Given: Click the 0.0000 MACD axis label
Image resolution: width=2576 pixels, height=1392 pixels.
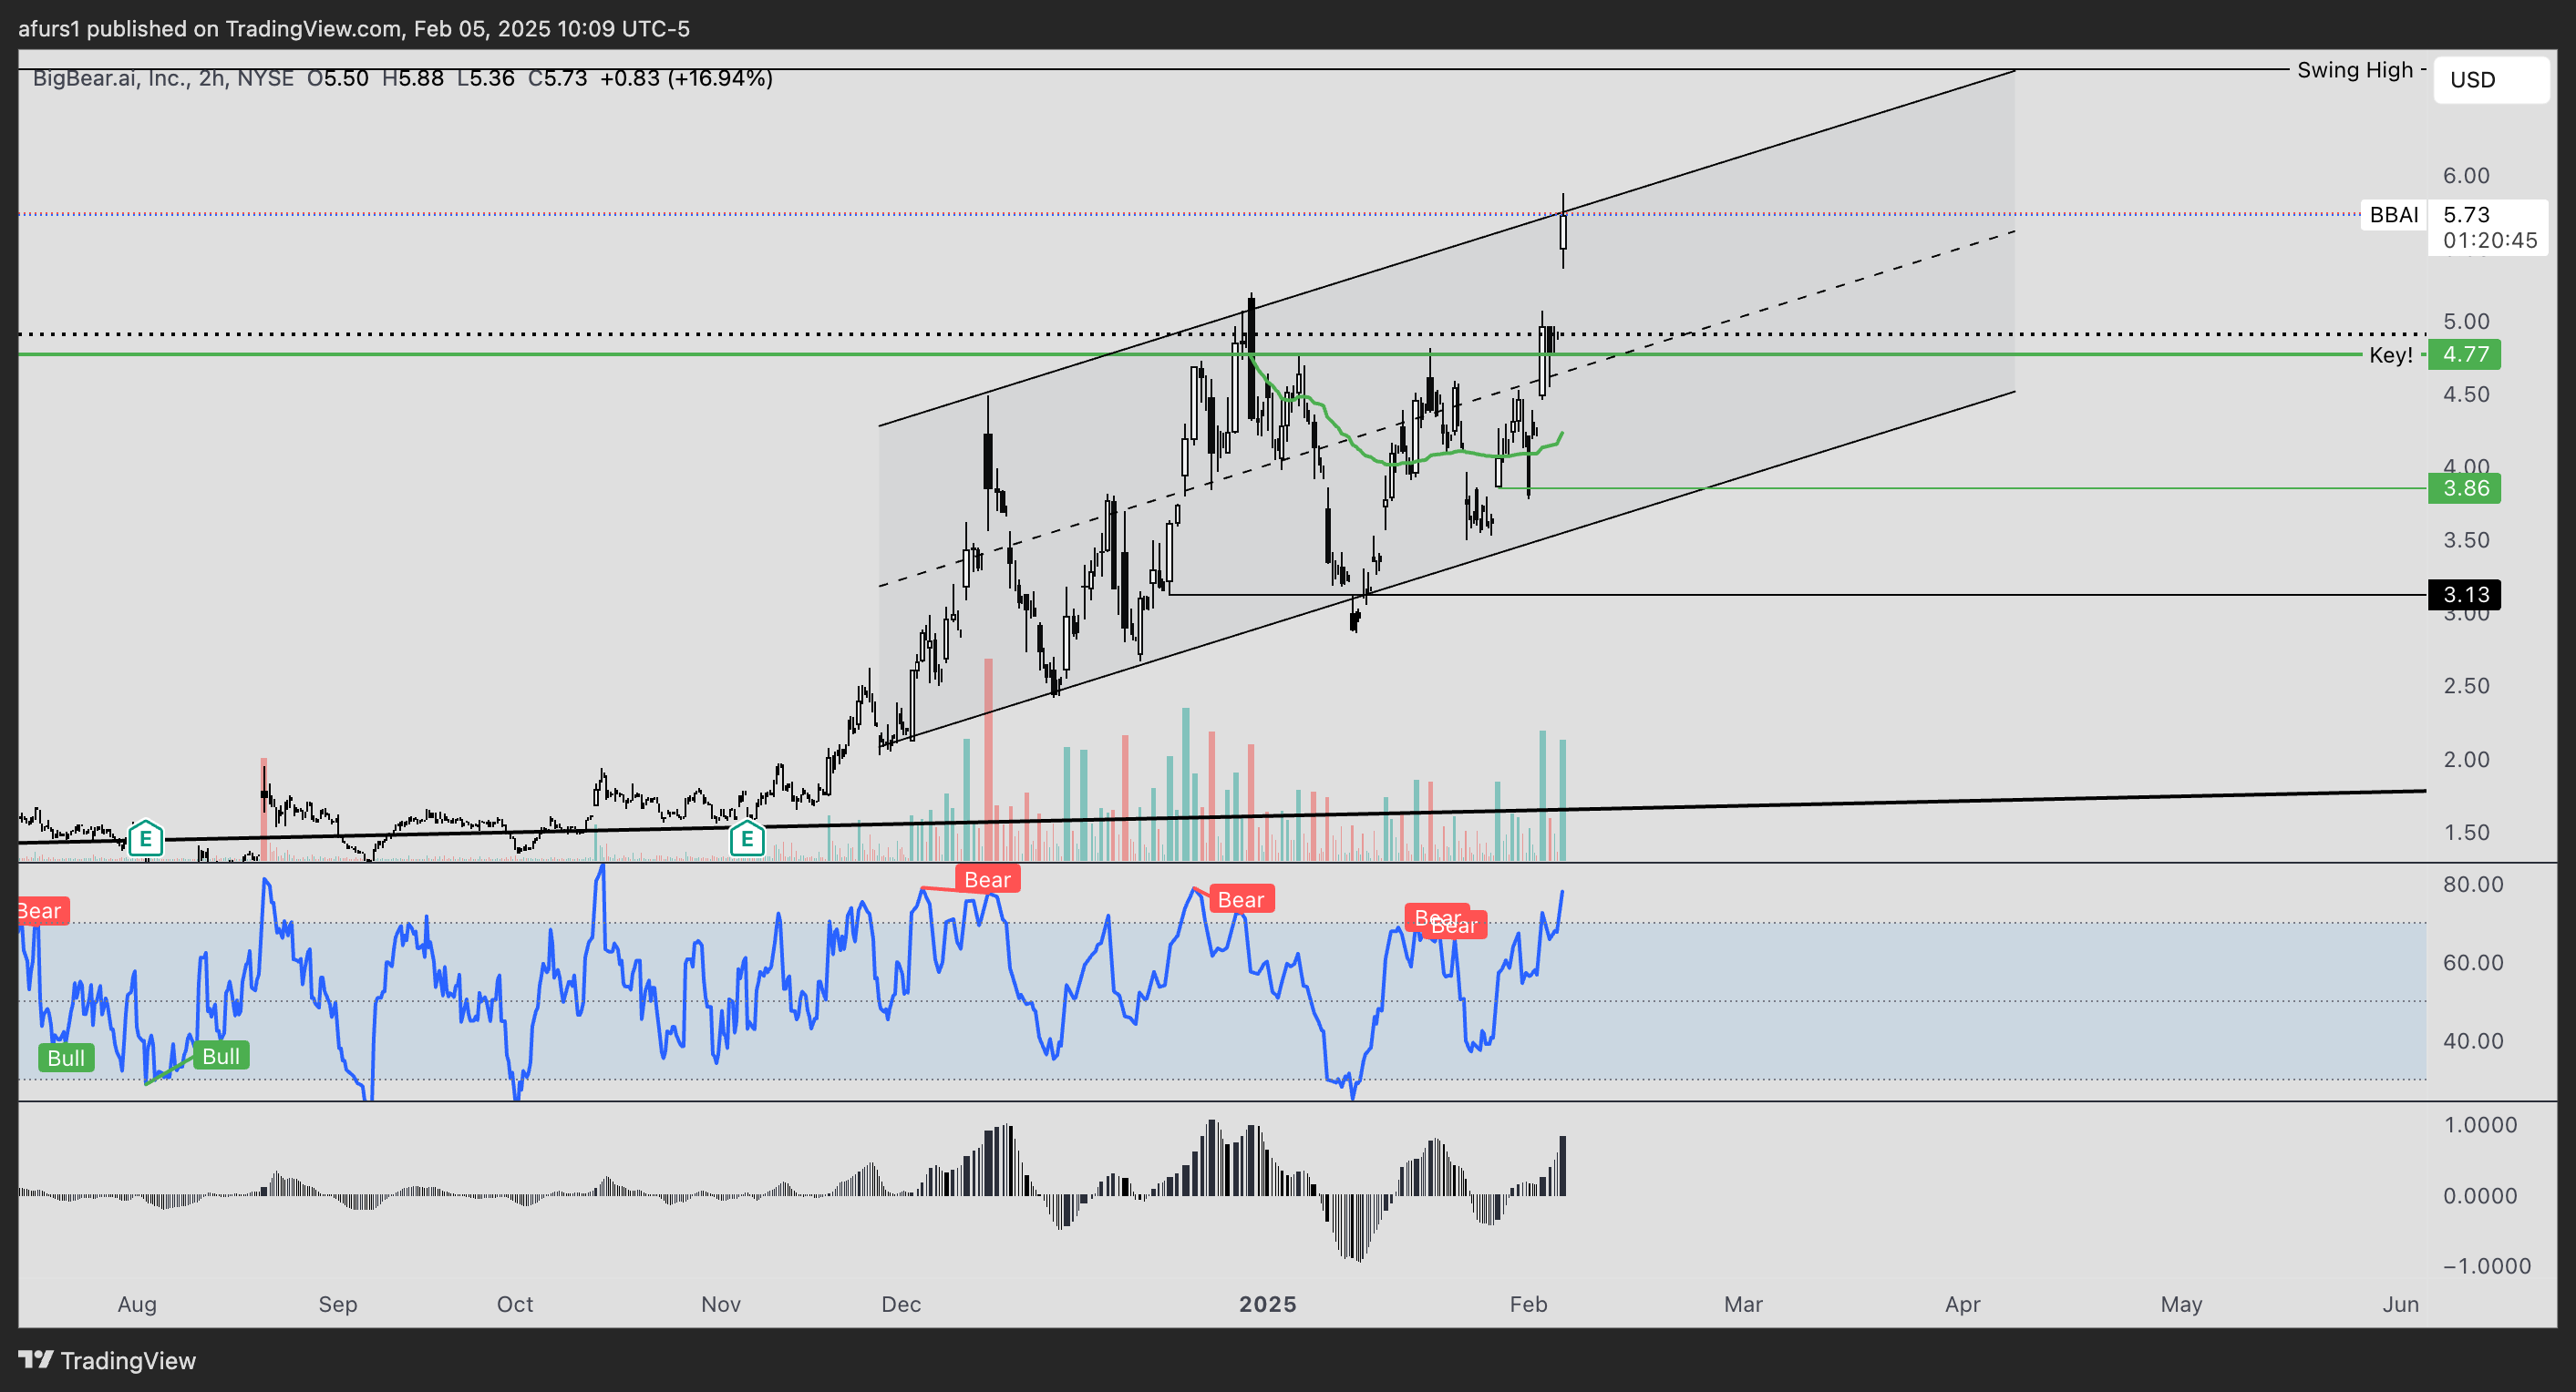Looking at the screenshot, I should click(2480, 1196).
